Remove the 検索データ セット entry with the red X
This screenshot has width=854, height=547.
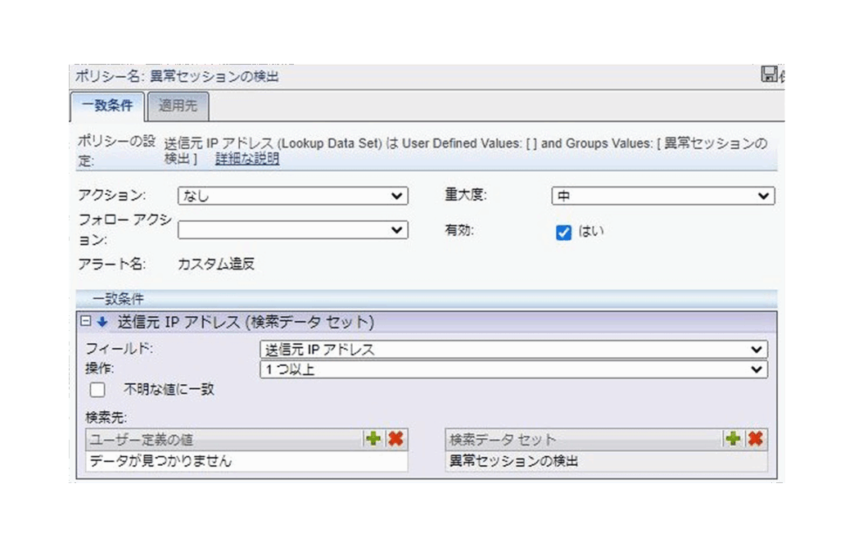(755, 440)
